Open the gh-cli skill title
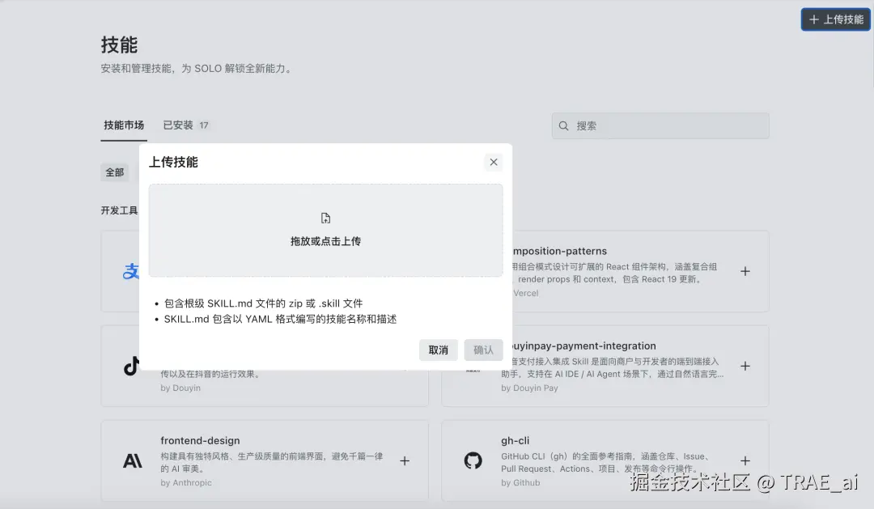Image resolution: width=874 pixels, height=509 pixels. [x=515, y=440]
